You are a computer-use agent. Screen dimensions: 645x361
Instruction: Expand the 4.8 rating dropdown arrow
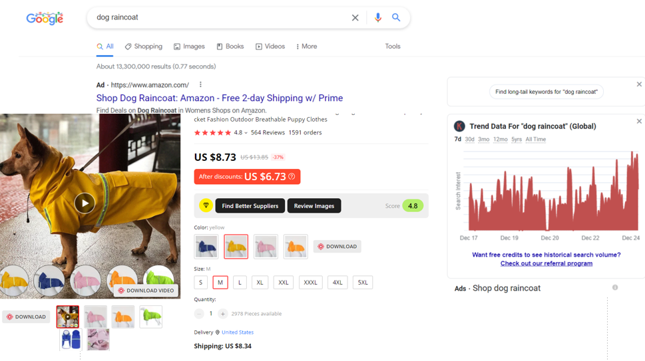(246, 133)
